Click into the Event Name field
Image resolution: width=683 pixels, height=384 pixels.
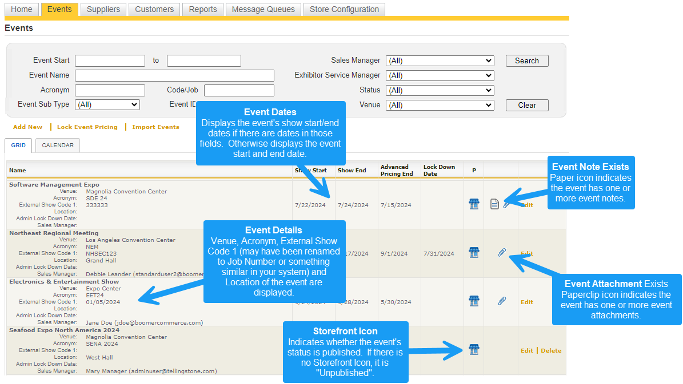tap(174, 75)
